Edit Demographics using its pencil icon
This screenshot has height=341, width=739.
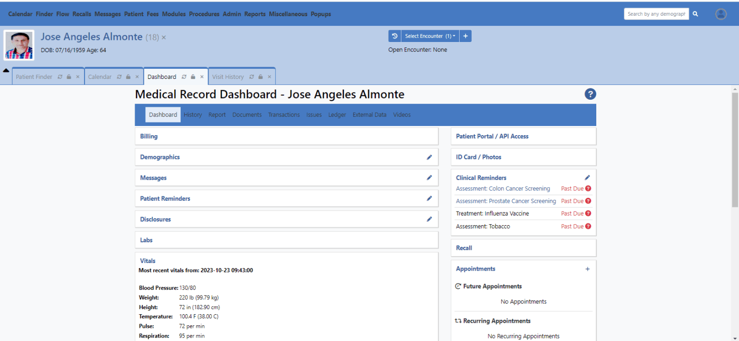pyautogui.click(x=429, y=157)
